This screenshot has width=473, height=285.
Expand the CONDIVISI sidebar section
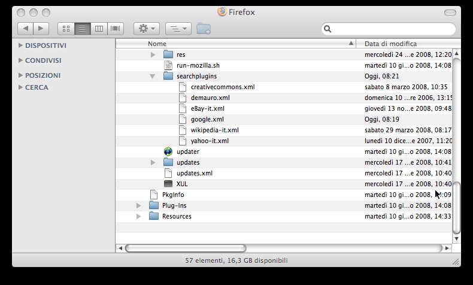point(20,60)
